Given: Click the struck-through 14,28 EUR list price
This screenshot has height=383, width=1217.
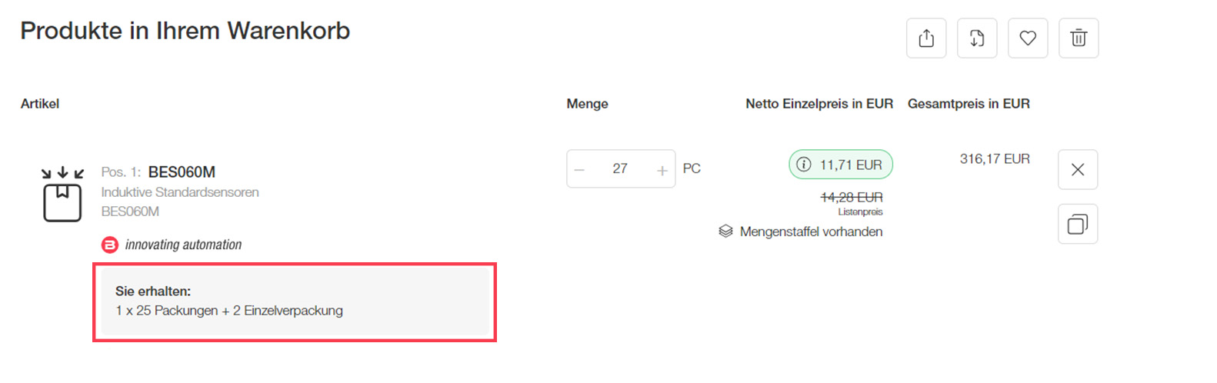Looking at the screenshot, I should click(852, 198).
